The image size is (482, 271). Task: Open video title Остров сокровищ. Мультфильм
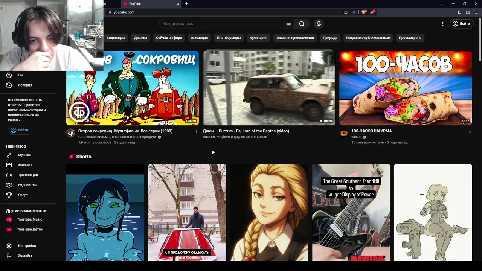click(125, 131)
